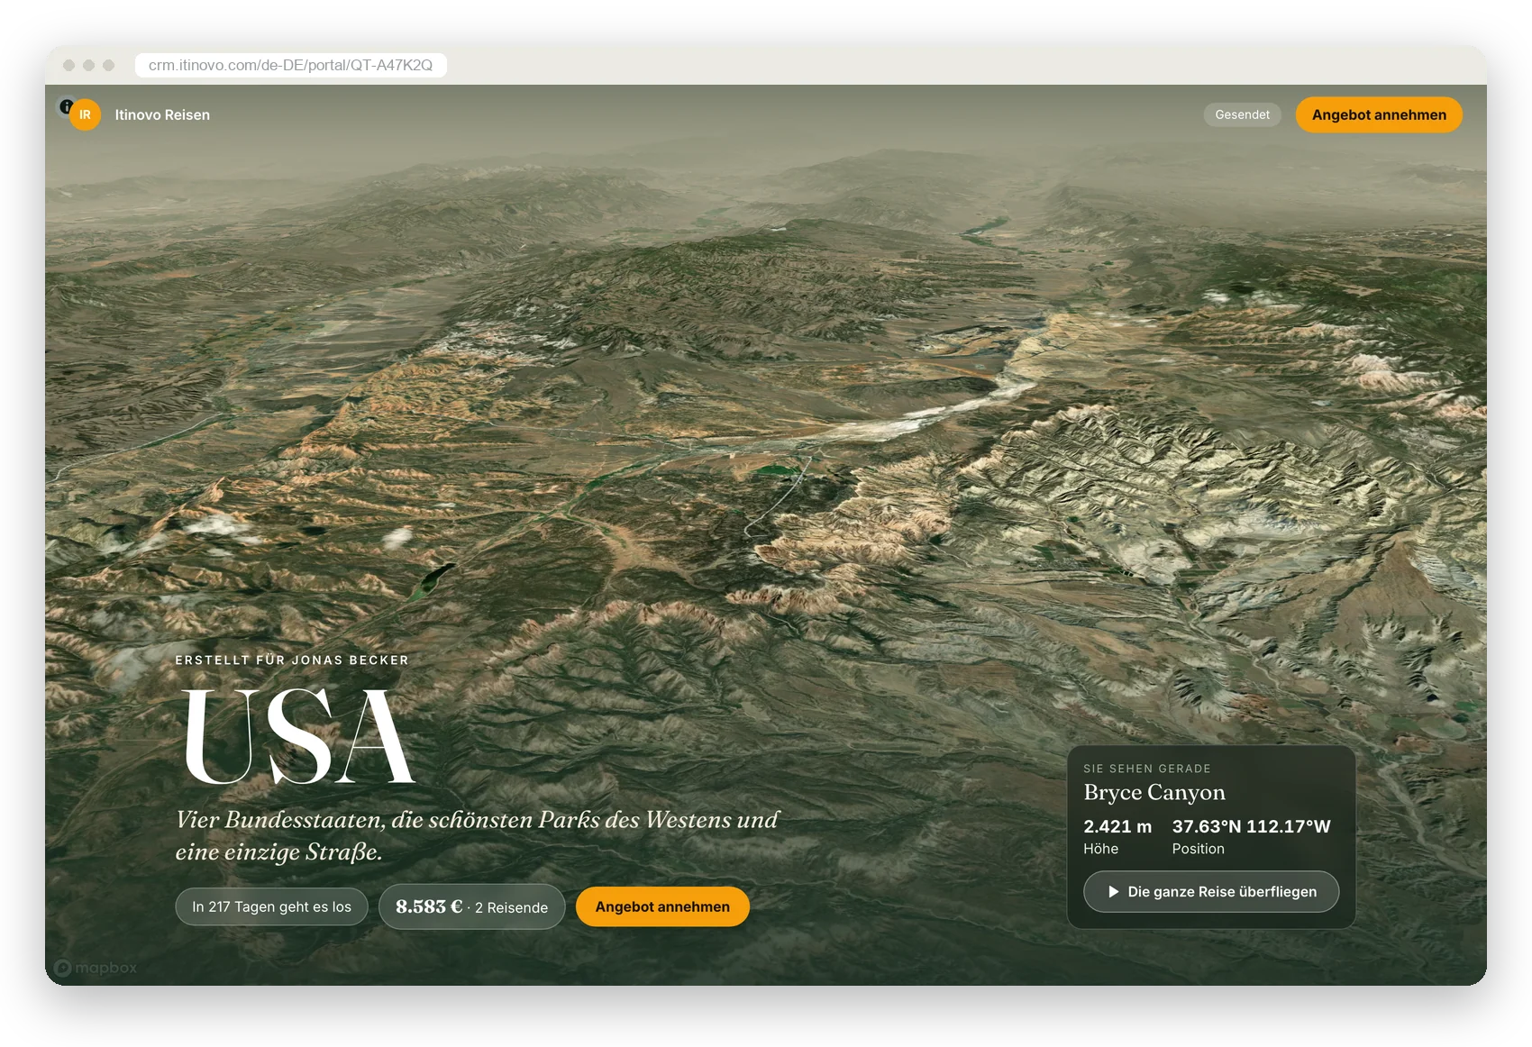The width and height of the screenshot is (1532, 1047).
Task: Click the SIE SEHEN GERADE caption
Action: [1147, 769]
